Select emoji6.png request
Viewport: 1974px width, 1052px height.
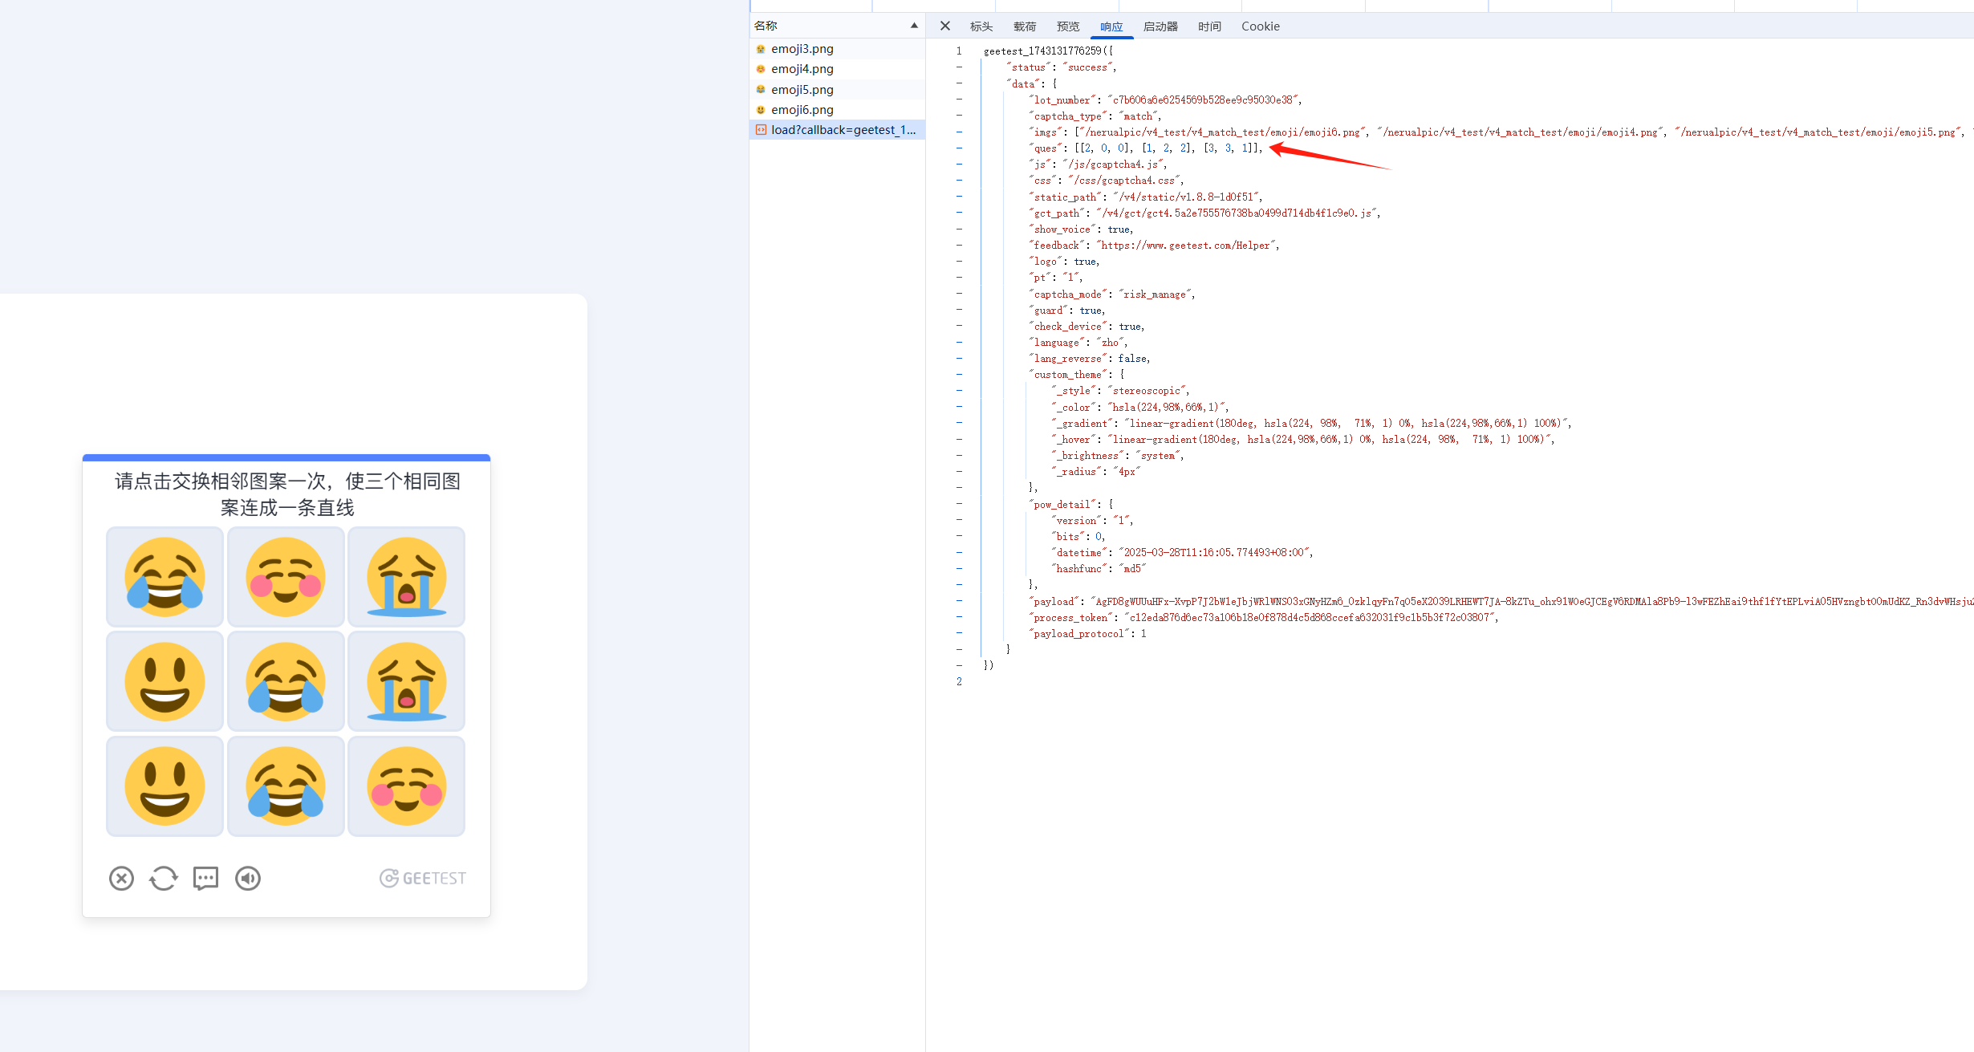802,110
